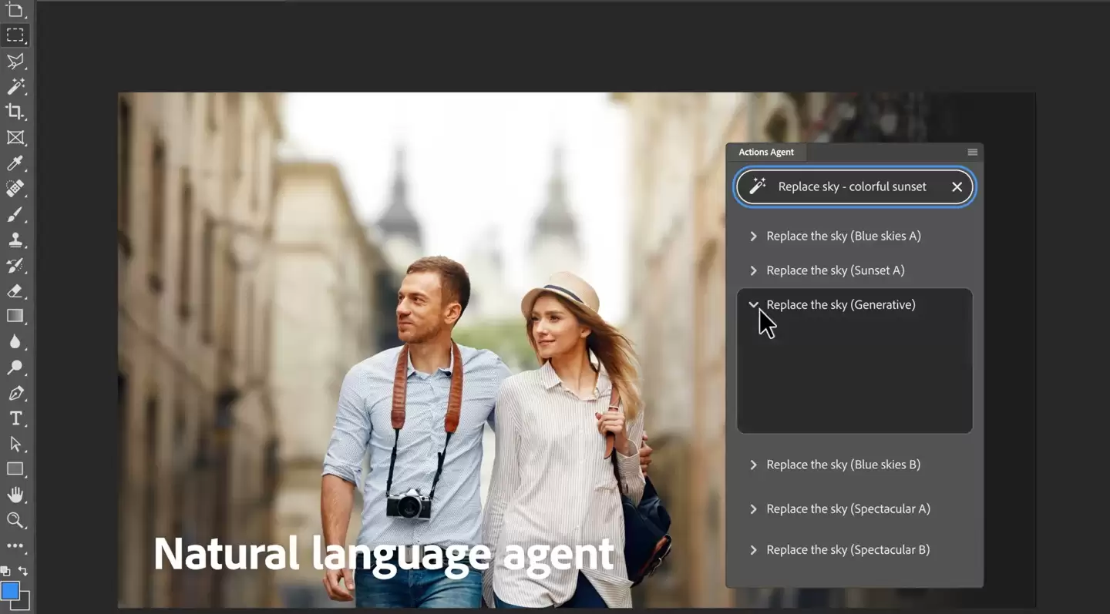Screen dimensions: 1110x614
Task: Select the Horizontal Type tool
Action: 15,418
